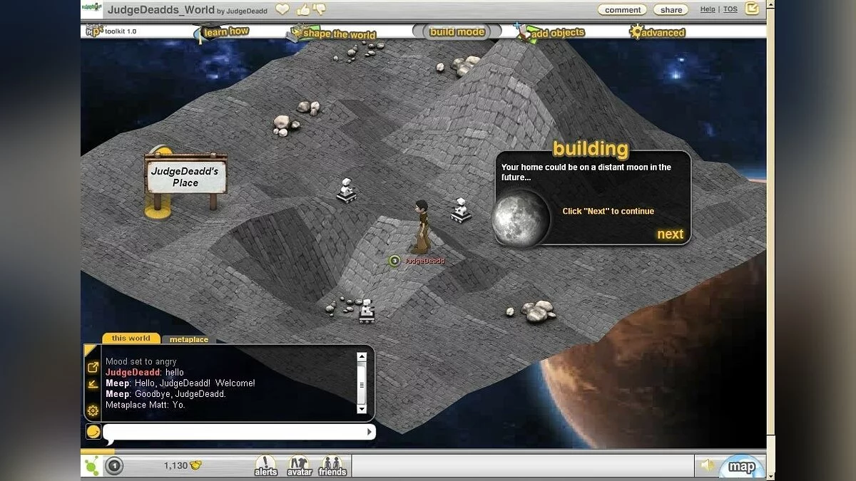Screen dimensions: 856x481
Task: Click the share button
Action: [x=671, y=10]
